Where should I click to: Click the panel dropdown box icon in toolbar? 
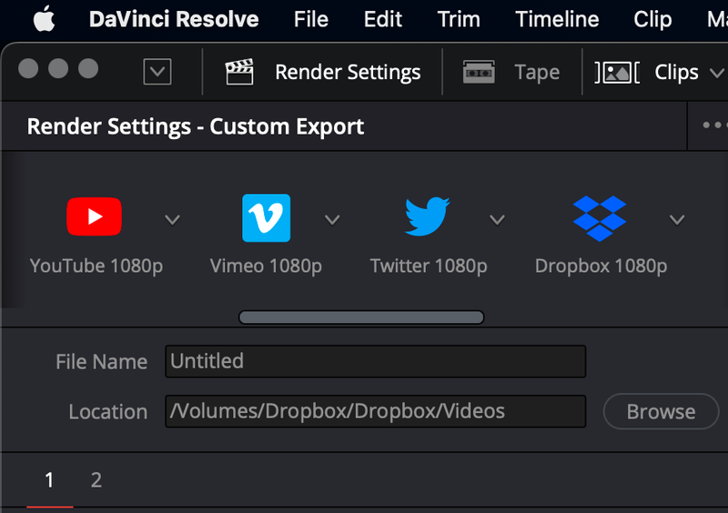(157, 72)
